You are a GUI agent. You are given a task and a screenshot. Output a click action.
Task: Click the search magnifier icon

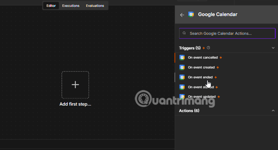click(184, 33)
